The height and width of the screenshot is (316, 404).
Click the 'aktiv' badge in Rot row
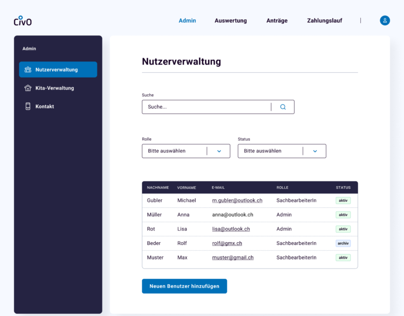tap(343, 229)
